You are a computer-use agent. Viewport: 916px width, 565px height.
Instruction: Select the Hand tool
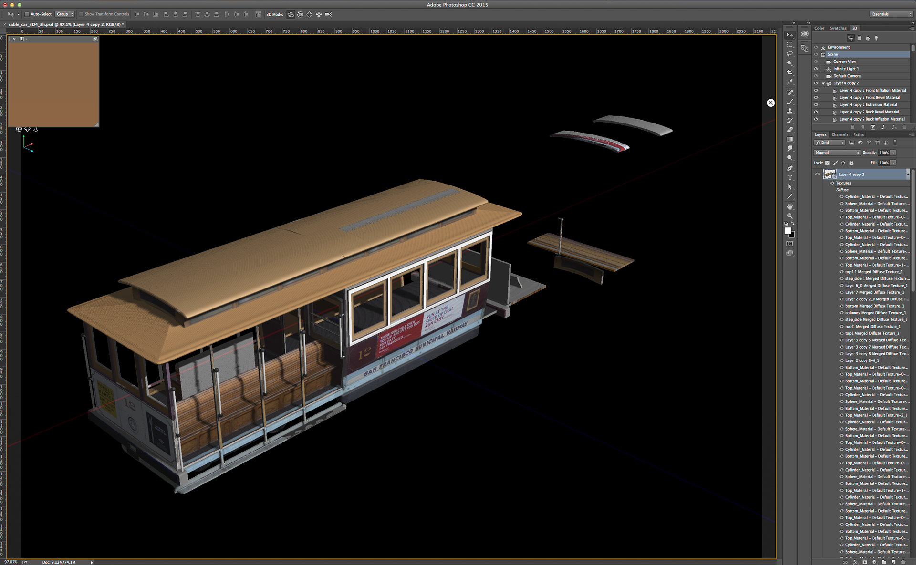790,206
